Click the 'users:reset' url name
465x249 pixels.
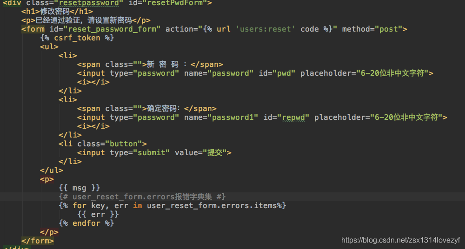(x=266, y=29)
